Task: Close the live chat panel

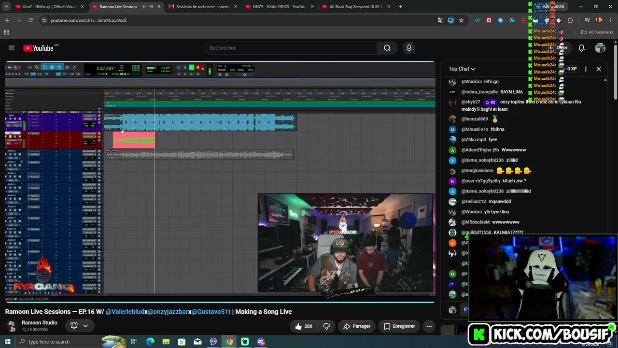Action: click(x=599, y=69)
